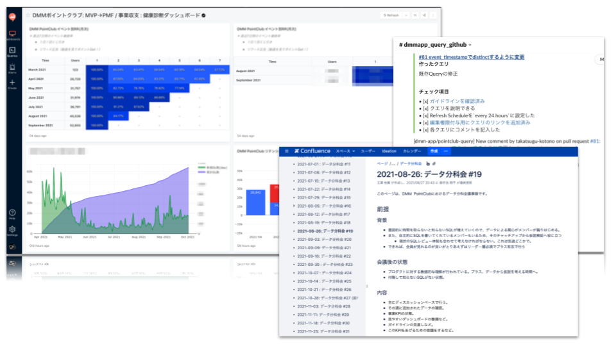Open page 2021-10-21: データ分科会 #26
Screen dimensions: 616x346
coord(324,290)
